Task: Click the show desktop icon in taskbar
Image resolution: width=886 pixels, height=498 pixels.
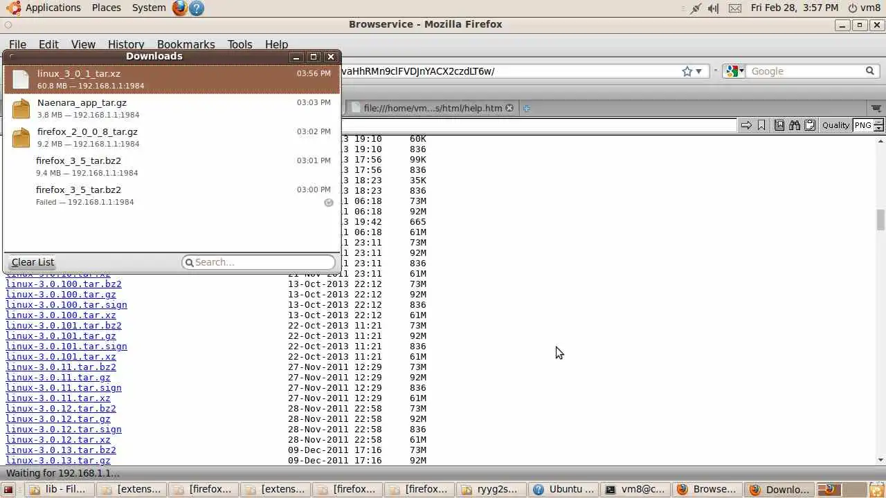Action: [9, 489]
